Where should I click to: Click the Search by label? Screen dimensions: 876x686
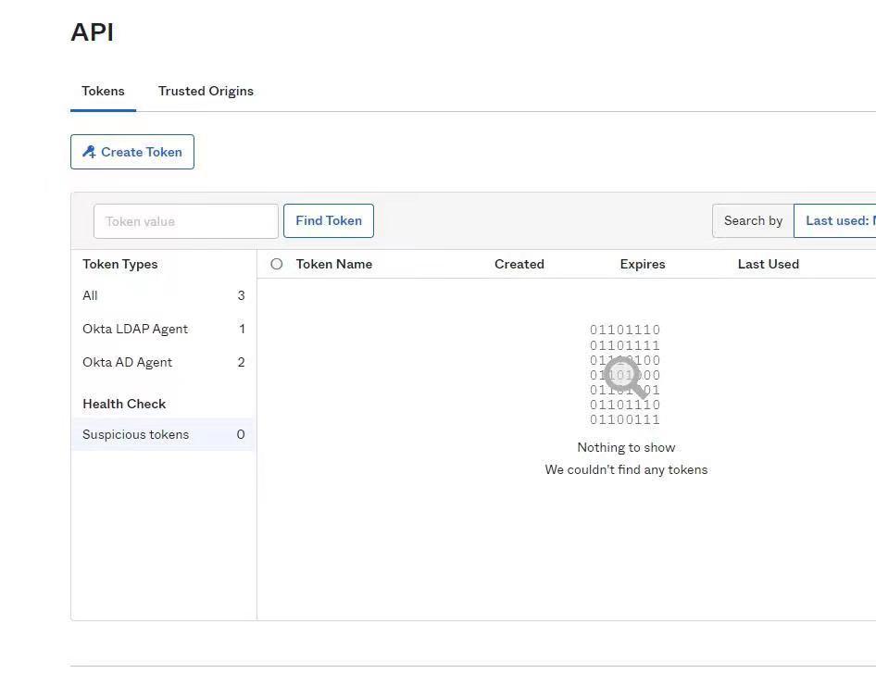[x=753, y=220]
